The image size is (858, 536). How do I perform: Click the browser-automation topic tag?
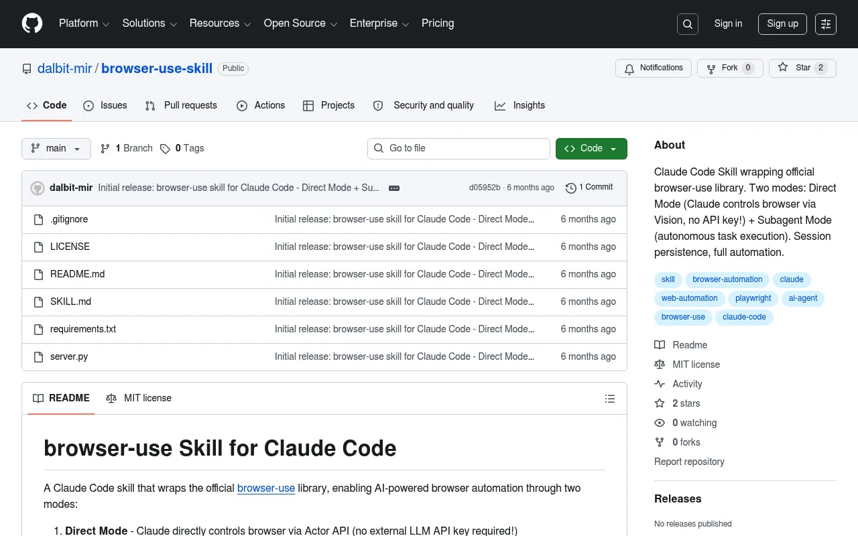pos(727,280)
